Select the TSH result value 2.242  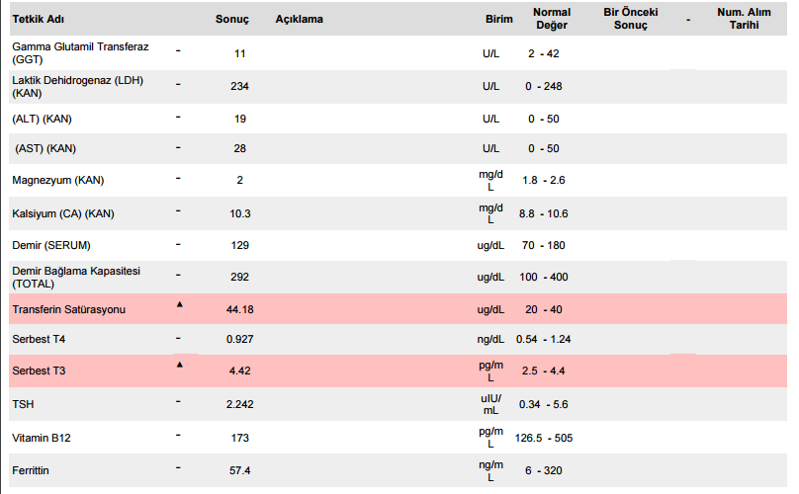(239, 404)
